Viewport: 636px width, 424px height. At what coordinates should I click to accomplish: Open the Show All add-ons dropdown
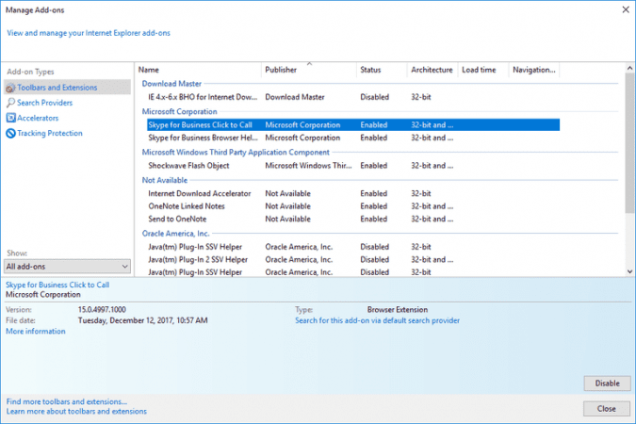click(67, 267)
